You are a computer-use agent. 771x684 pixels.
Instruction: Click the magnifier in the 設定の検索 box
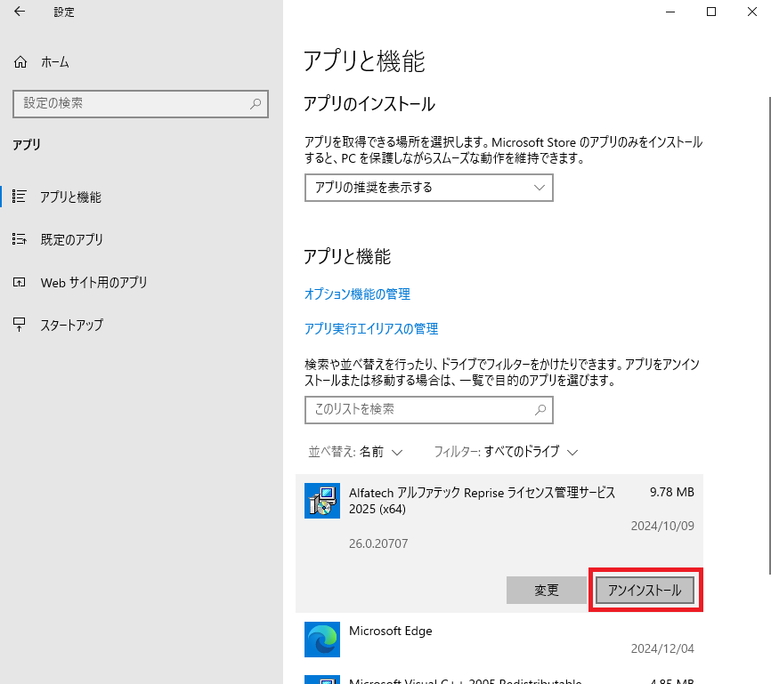click(256, 104)
